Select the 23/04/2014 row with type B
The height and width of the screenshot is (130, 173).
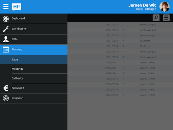click(x=120, y=84)
